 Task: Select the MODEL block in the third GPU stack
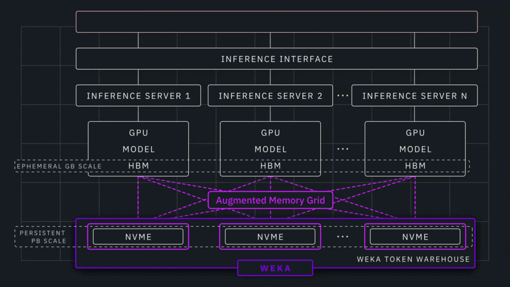pyautogui.click(x=415, y=149)
